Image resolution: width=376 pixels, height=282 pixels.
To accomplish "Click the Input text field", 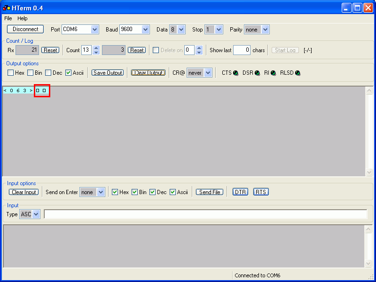I will (205, 214).
